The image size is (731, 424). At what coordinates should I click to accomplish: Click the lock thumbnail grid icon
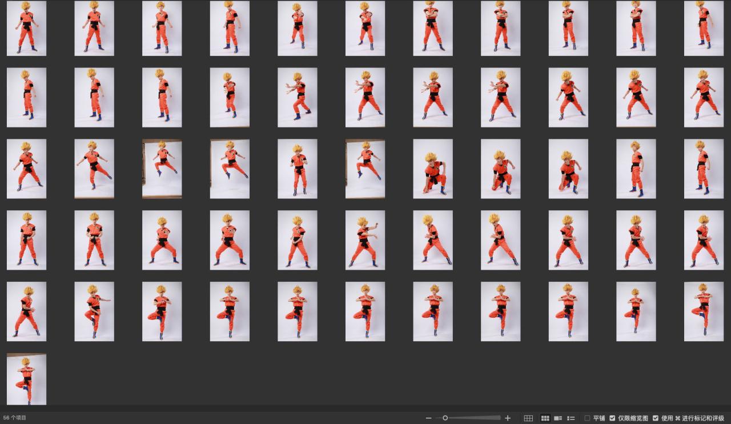tap(528, 418)
